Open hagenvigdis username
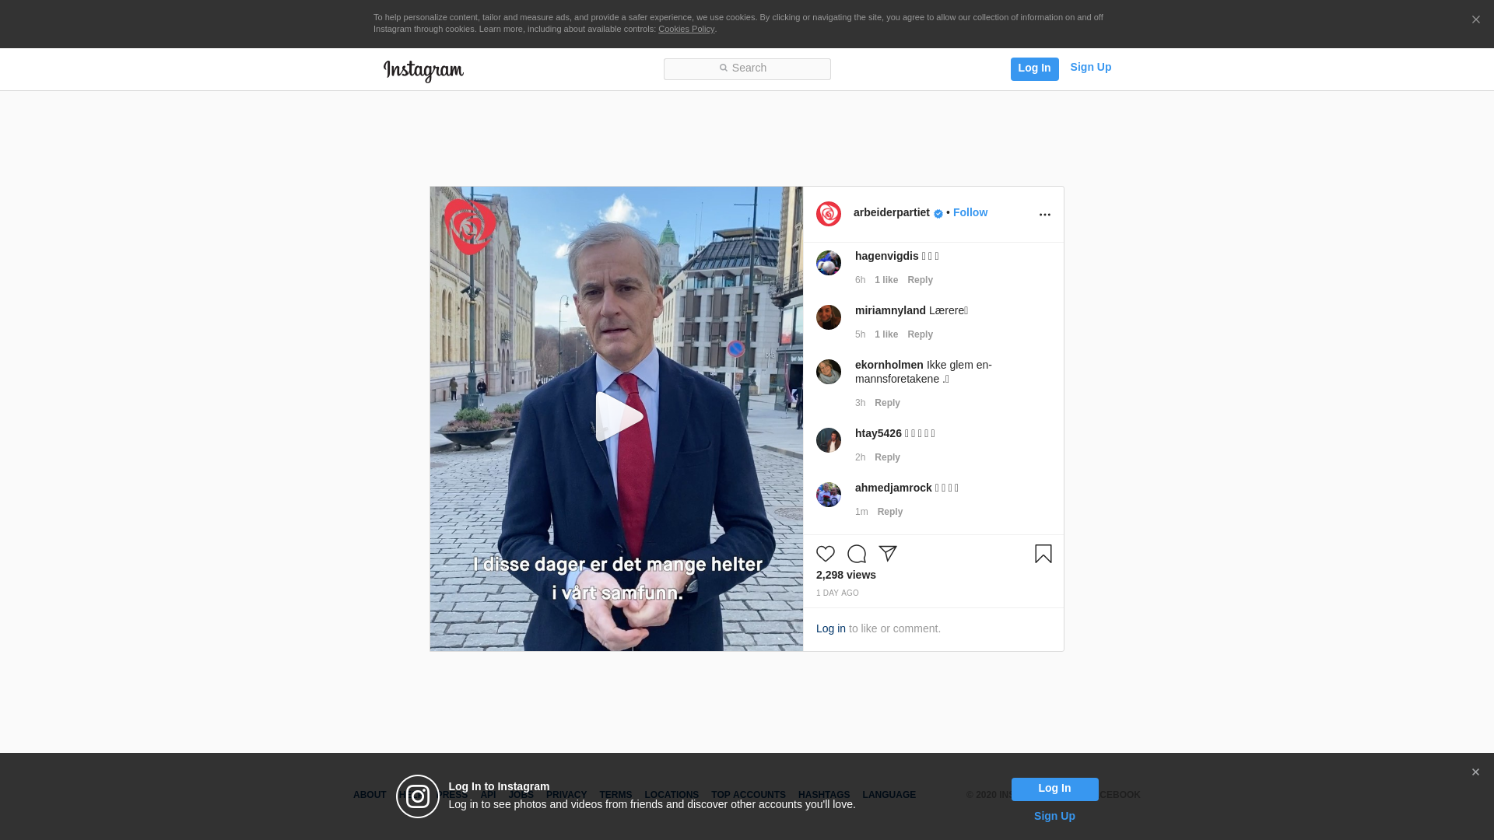This screenshot has width=1494, height=840. coord(887,256)
